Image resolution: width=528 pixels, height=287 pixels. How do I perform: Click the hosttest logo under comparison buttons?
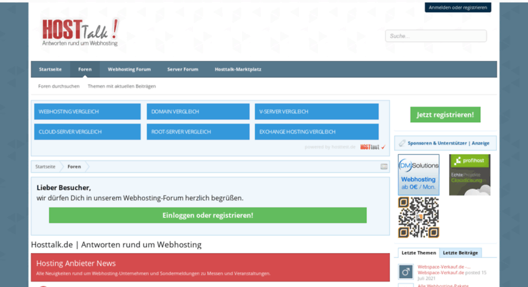(x=373, y=147)
